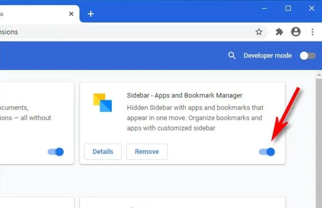Click the Sidebar - Apps and Bookmark Manager title
Image resolution: width=322 pixels, height=208 pixels.
(x=184, y=96)
